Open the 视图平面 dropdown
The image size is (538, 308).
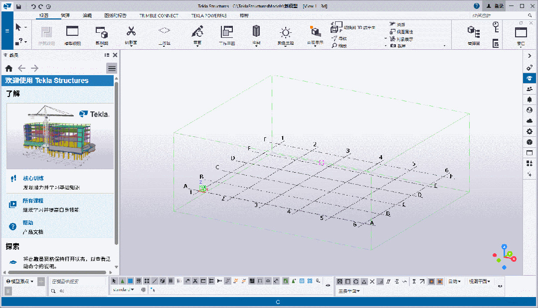480,281
